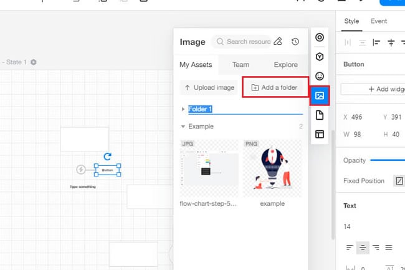This screenshot has height=270, width=405.
Task: Distribute horizontally icon in Style panel
Action: pos(348,42)
